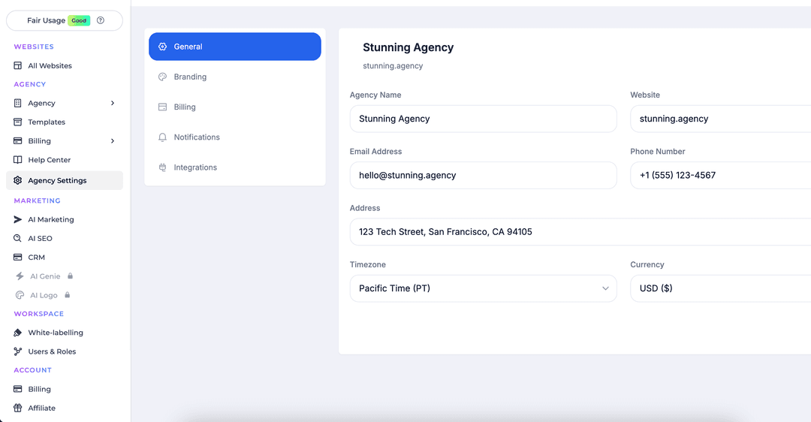Switch to the settings Billing tab
Screen dimensions: 811x422
click(x=235, y=107)
